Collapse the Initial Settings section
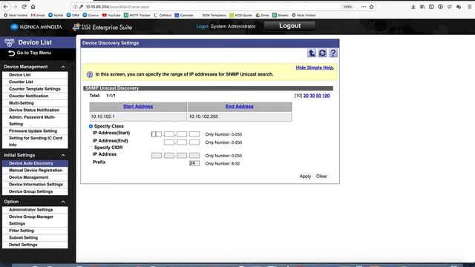475x267 pixels. coord(63,155)
